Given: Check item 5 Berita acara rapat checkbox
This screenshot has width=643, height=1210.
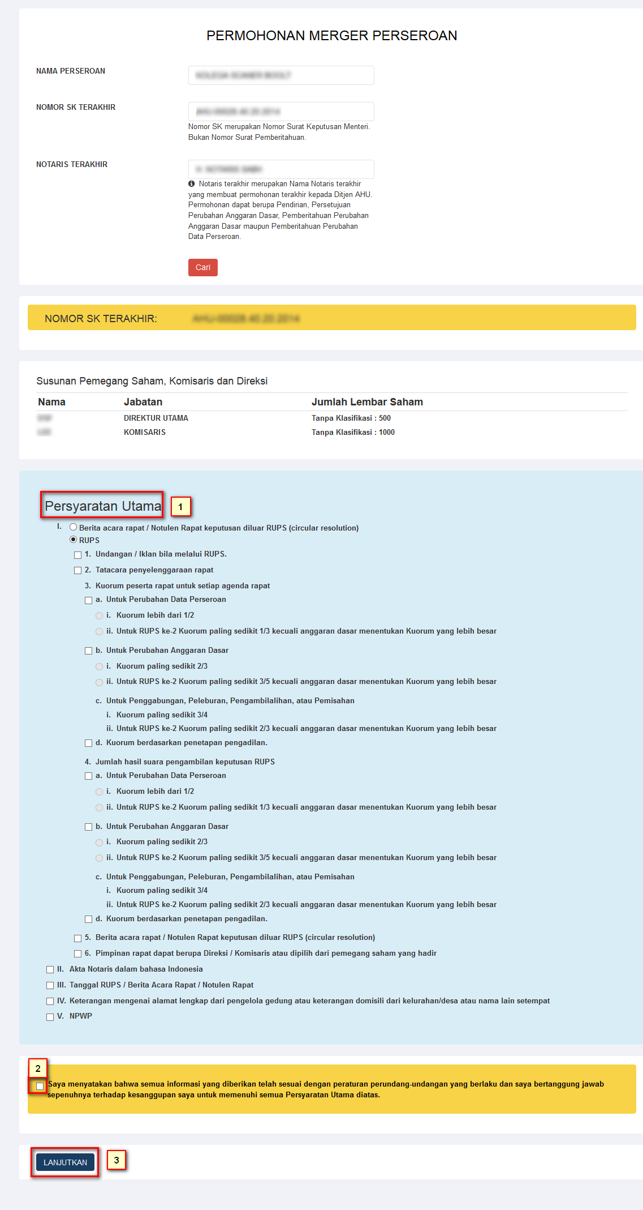Looking at the screenshot, I should tap(78, 938).
